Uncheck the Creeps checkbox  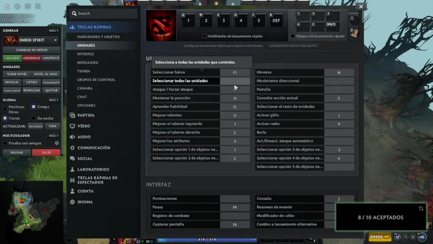pos(34,107)
